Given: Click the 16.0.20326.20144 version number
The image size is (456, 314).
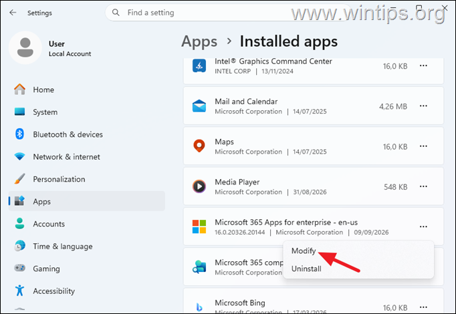Looking at the screenshot, I should pyautogui.click(x=240, y=232).
